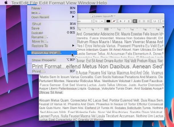Click the text 'Ultrices Sit Amet.'

(x=51, y=92)
